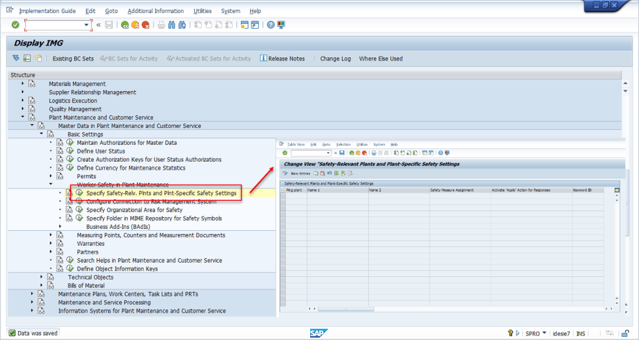
Task: Click the Last Page icon
Action: click(229, 25)
